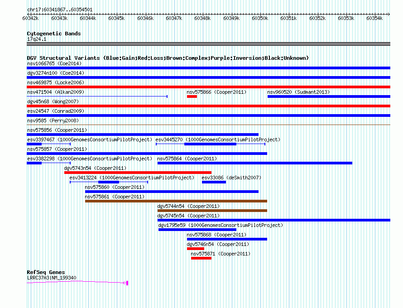The width and height of the screenshot is (403, 308).
Task: Select dgv1795e59 1000Genomes variant label
Action: (221, 225)
